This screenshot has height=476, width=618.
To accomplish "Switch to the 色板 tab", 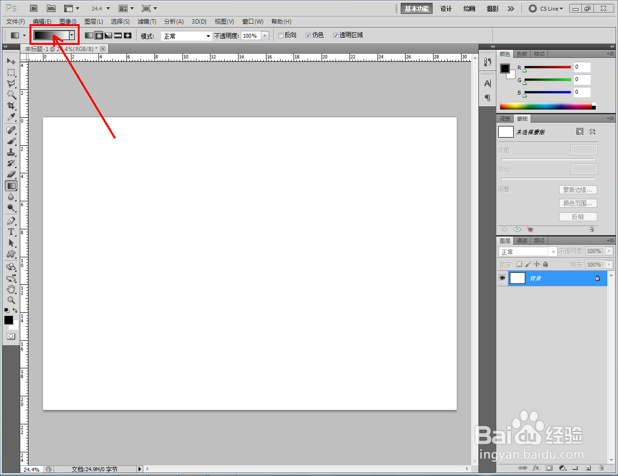I will [522, 54].
